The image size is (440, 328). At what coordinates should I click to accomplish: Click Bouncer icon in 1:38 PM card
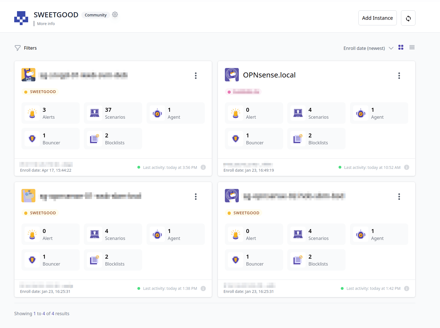pos(32,260)
